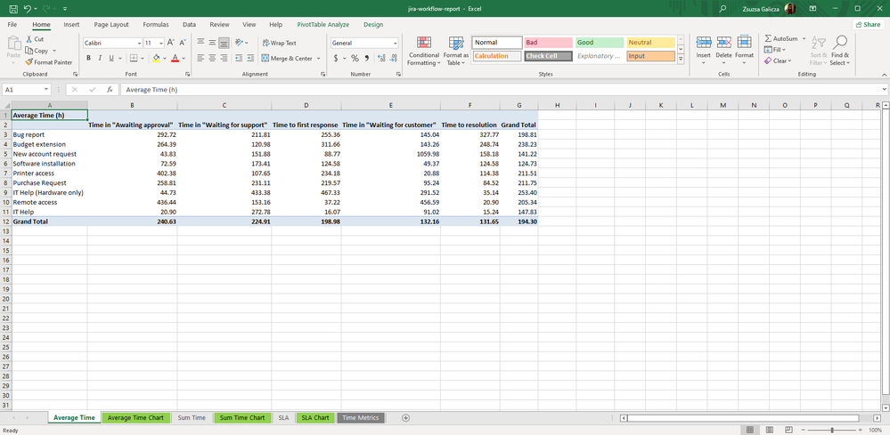890x435 pixels.
Task: Toggle Align Left icon
Action: [201, 59]
